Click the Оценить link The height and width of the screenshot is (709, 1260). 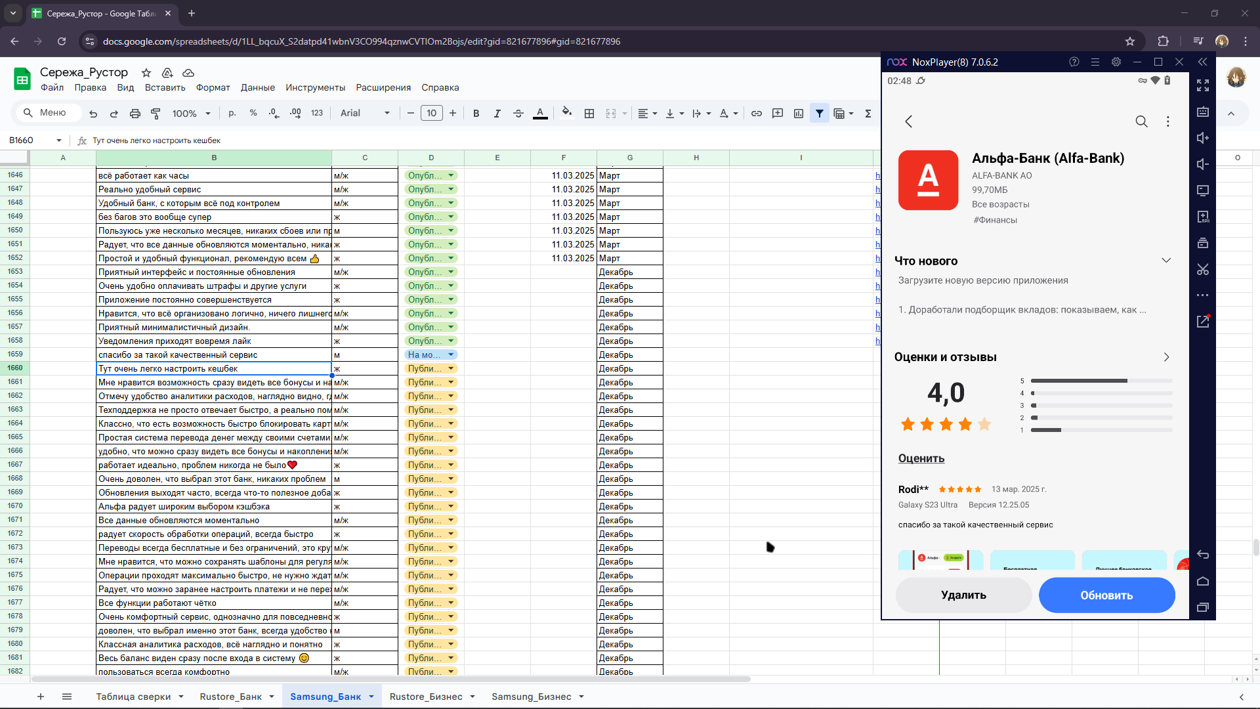(x=921, y=458)
